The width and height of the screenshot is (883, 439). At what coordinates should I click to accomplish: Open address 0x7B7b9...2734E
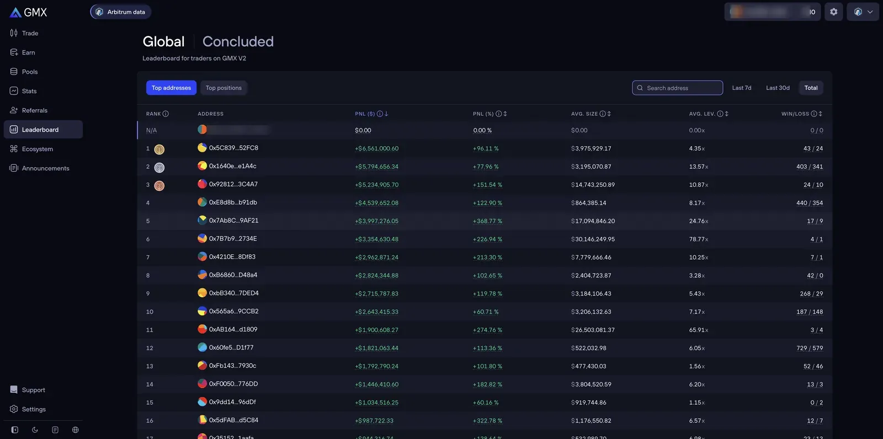tap(233, 239)
